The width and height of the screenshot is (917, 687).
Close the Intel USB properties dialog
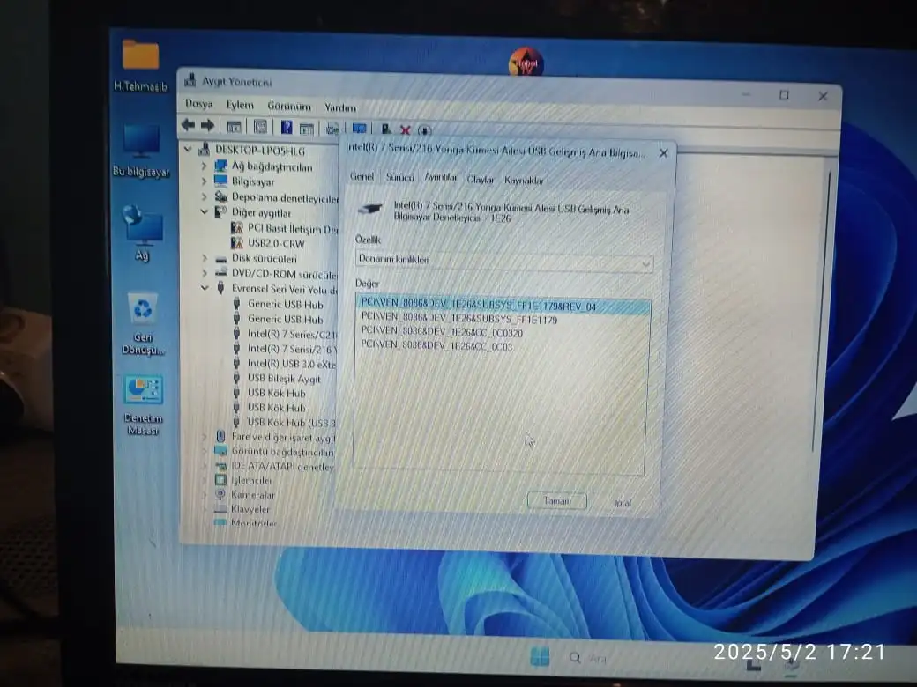663,153
